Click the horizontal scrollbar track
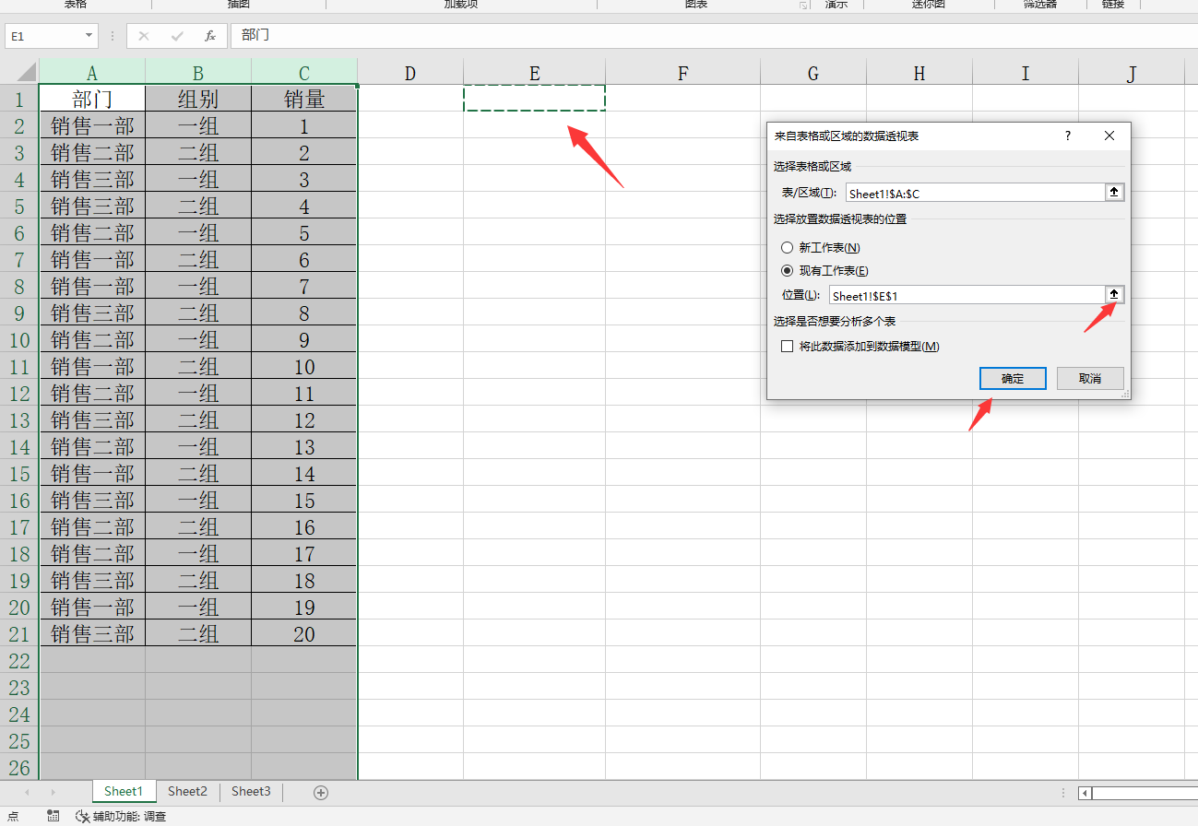This screenshot has width=1198, height=826. point(1145,793)
